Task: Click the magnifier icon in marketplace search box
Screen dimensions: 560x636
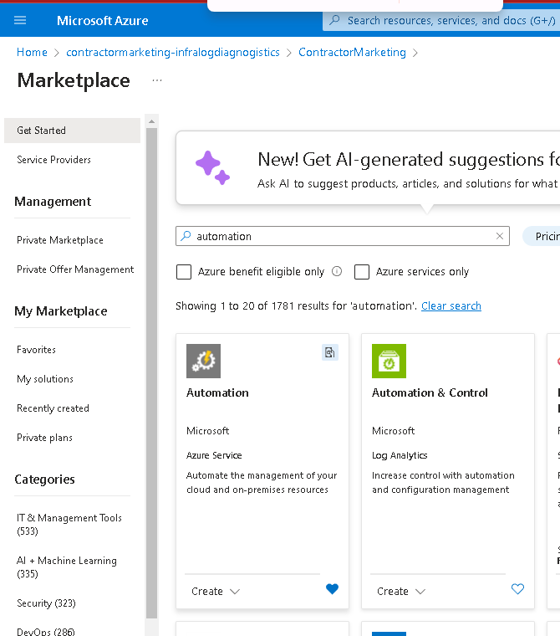Action: click(186, 236)
